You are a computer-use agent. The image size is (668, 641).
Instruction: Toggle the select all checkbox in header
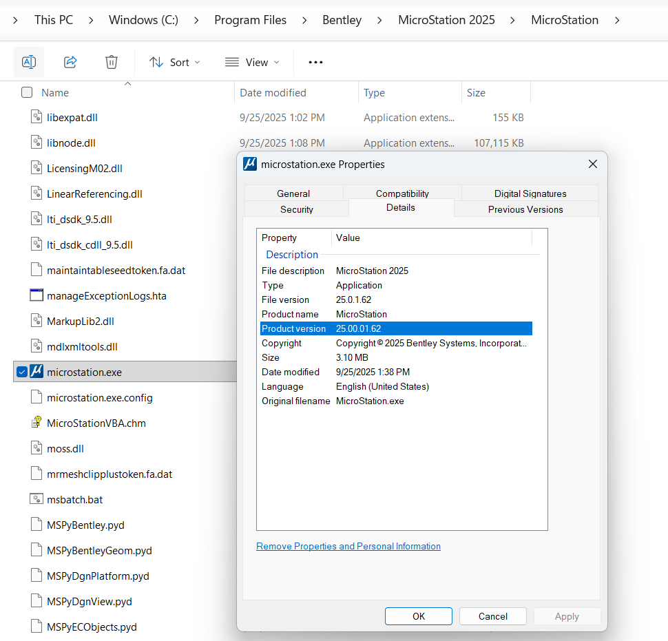27,92
